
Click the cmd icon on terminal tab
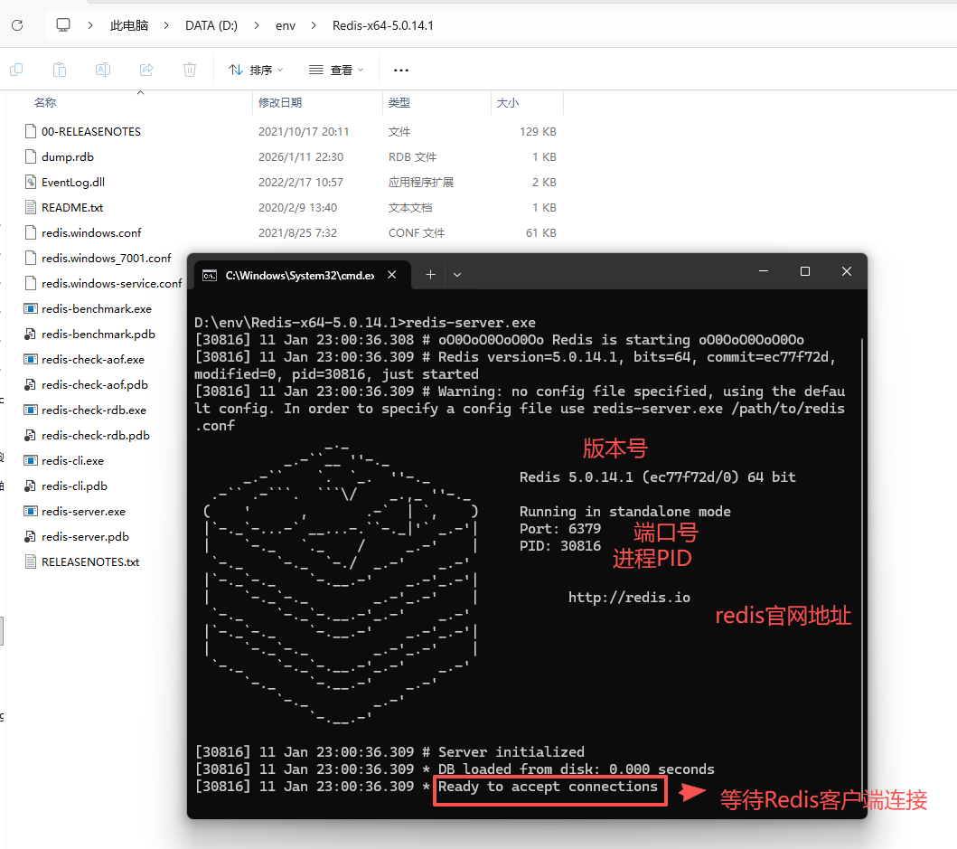210,276
